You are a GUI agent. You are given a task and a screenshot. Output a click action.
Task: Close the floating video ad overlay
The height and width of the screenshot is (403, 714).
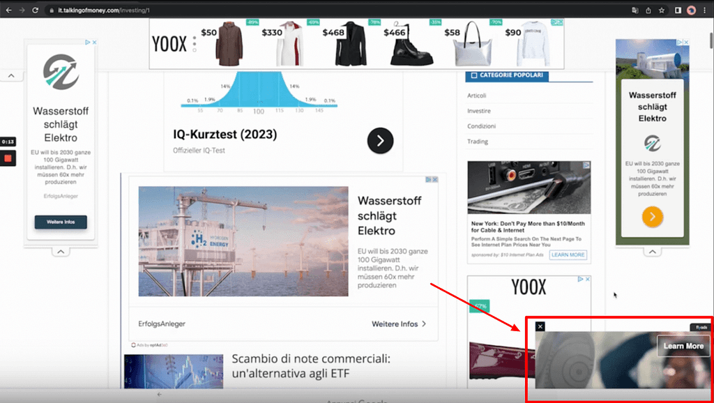[x=540, y=326]
